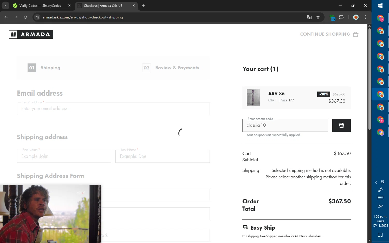389x243 pixels.
Task: Click the Armada logo
Action: pyautogui.click(x=31, y=34)
